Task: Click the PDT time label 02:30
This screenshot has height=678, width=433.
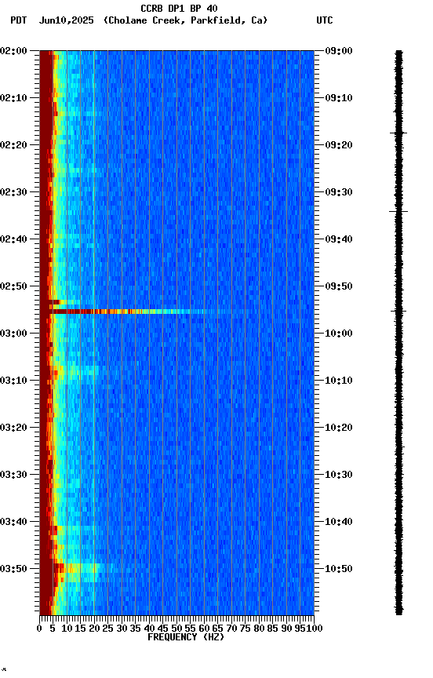Action: coord(13,192)
